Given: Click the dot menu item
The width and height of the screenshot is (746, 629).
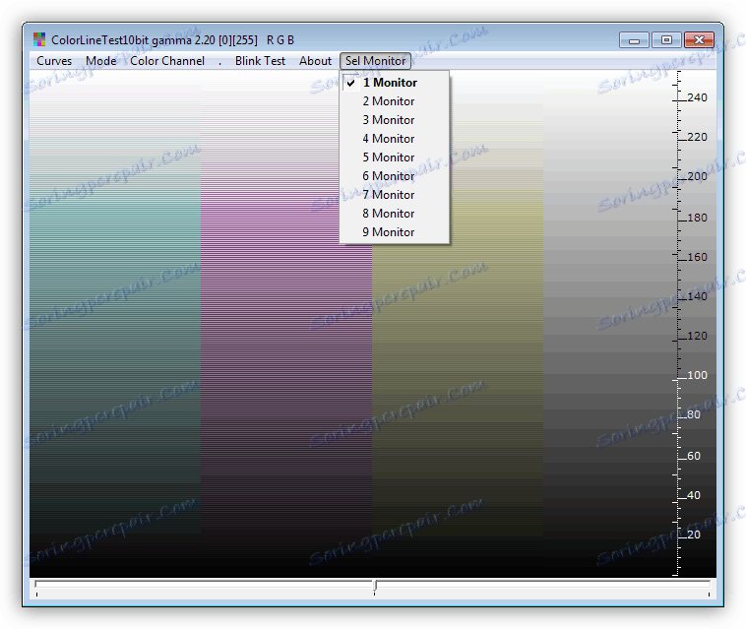Looking at the screenshot, I should click(x=219, y=61).
